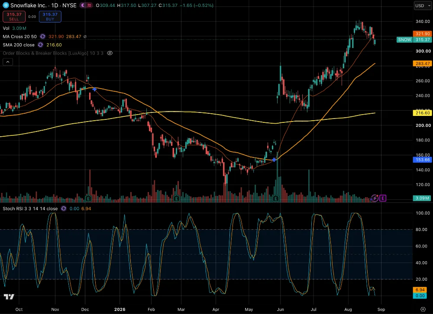Viewport: 433px width, 314px height.
Task: Click the Oct label on time axis
Action: 19,309
